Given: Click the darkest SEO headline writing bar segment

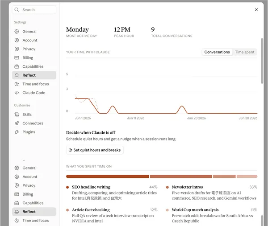Looking at the screenshot, I should pos(108,177).
